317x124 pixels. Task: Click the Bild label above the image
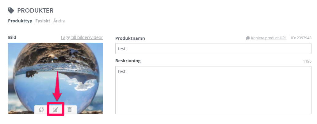(12, 37)
